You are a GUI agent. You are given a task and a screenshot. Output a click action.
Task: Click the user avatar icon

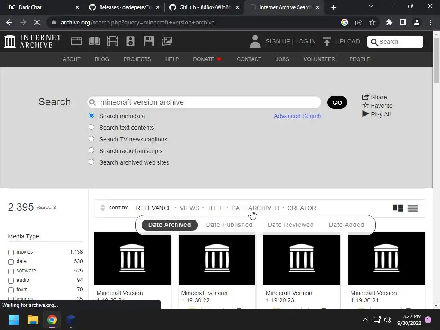pos(255,41)
